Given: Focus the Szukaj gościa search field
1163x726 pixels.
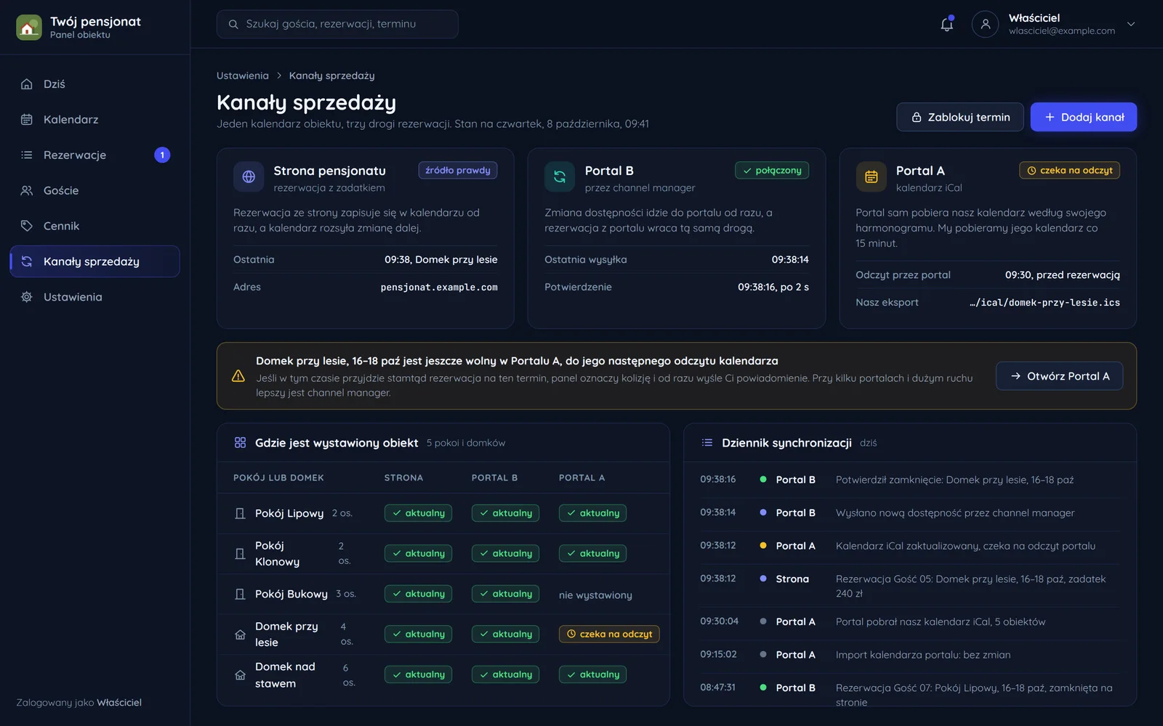Looking at the screenshot, I should (337, 24).
